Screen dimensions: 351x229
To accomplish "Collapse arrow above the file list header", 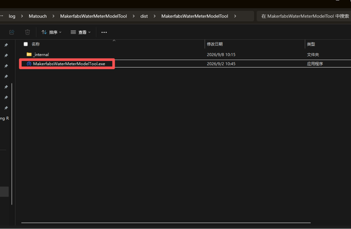I will [x=114, y=40].
